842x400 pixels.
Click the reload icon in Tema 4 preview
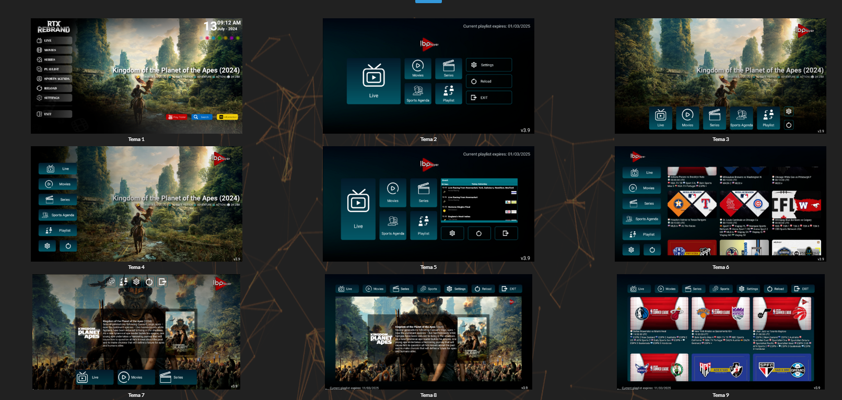pos(68,246)
